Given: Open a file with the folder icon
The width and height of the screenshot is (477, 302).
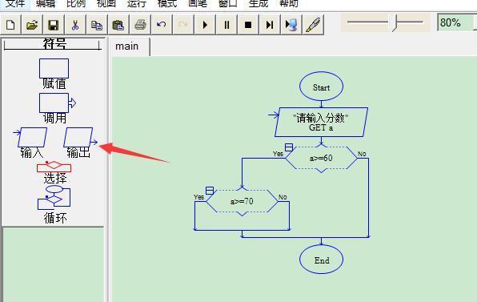Looking at the screenshot, I should pyautogui.click(x=32, y=25).
